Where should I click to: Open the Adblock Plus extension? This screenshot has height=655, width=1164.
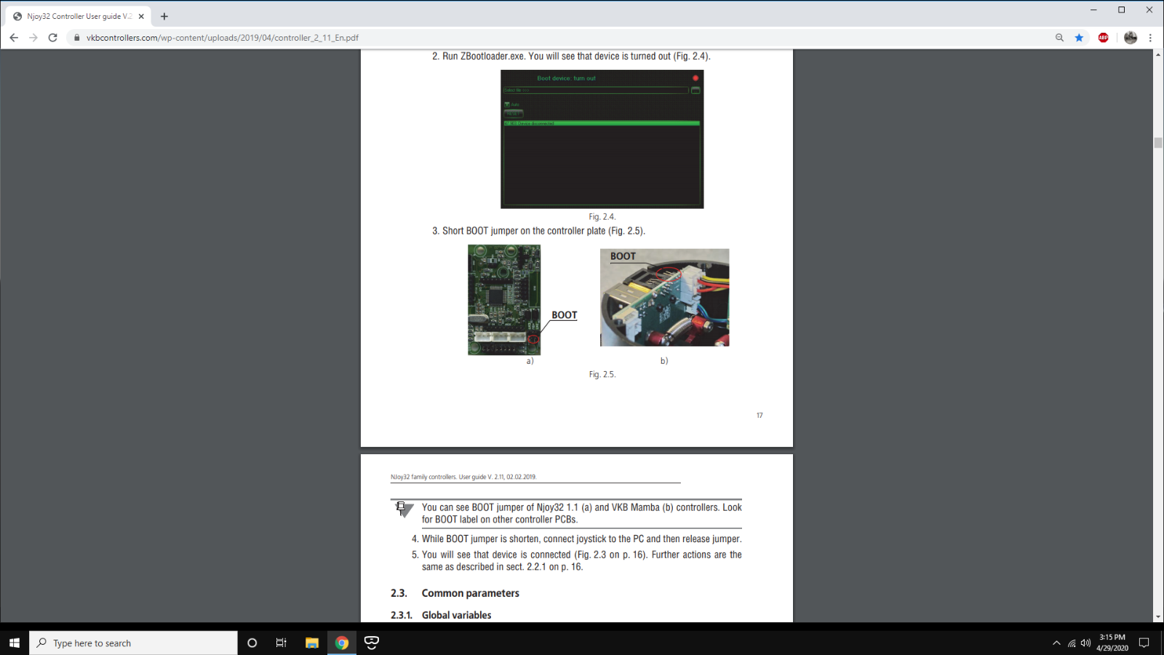[x=1104, y=38]
